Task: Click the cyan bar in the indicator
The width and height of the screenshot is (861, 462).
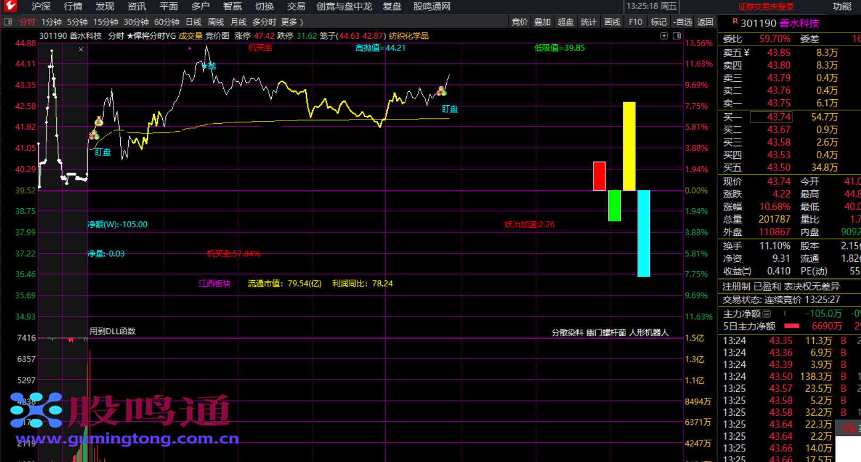Action: click(x=643, y=234)
